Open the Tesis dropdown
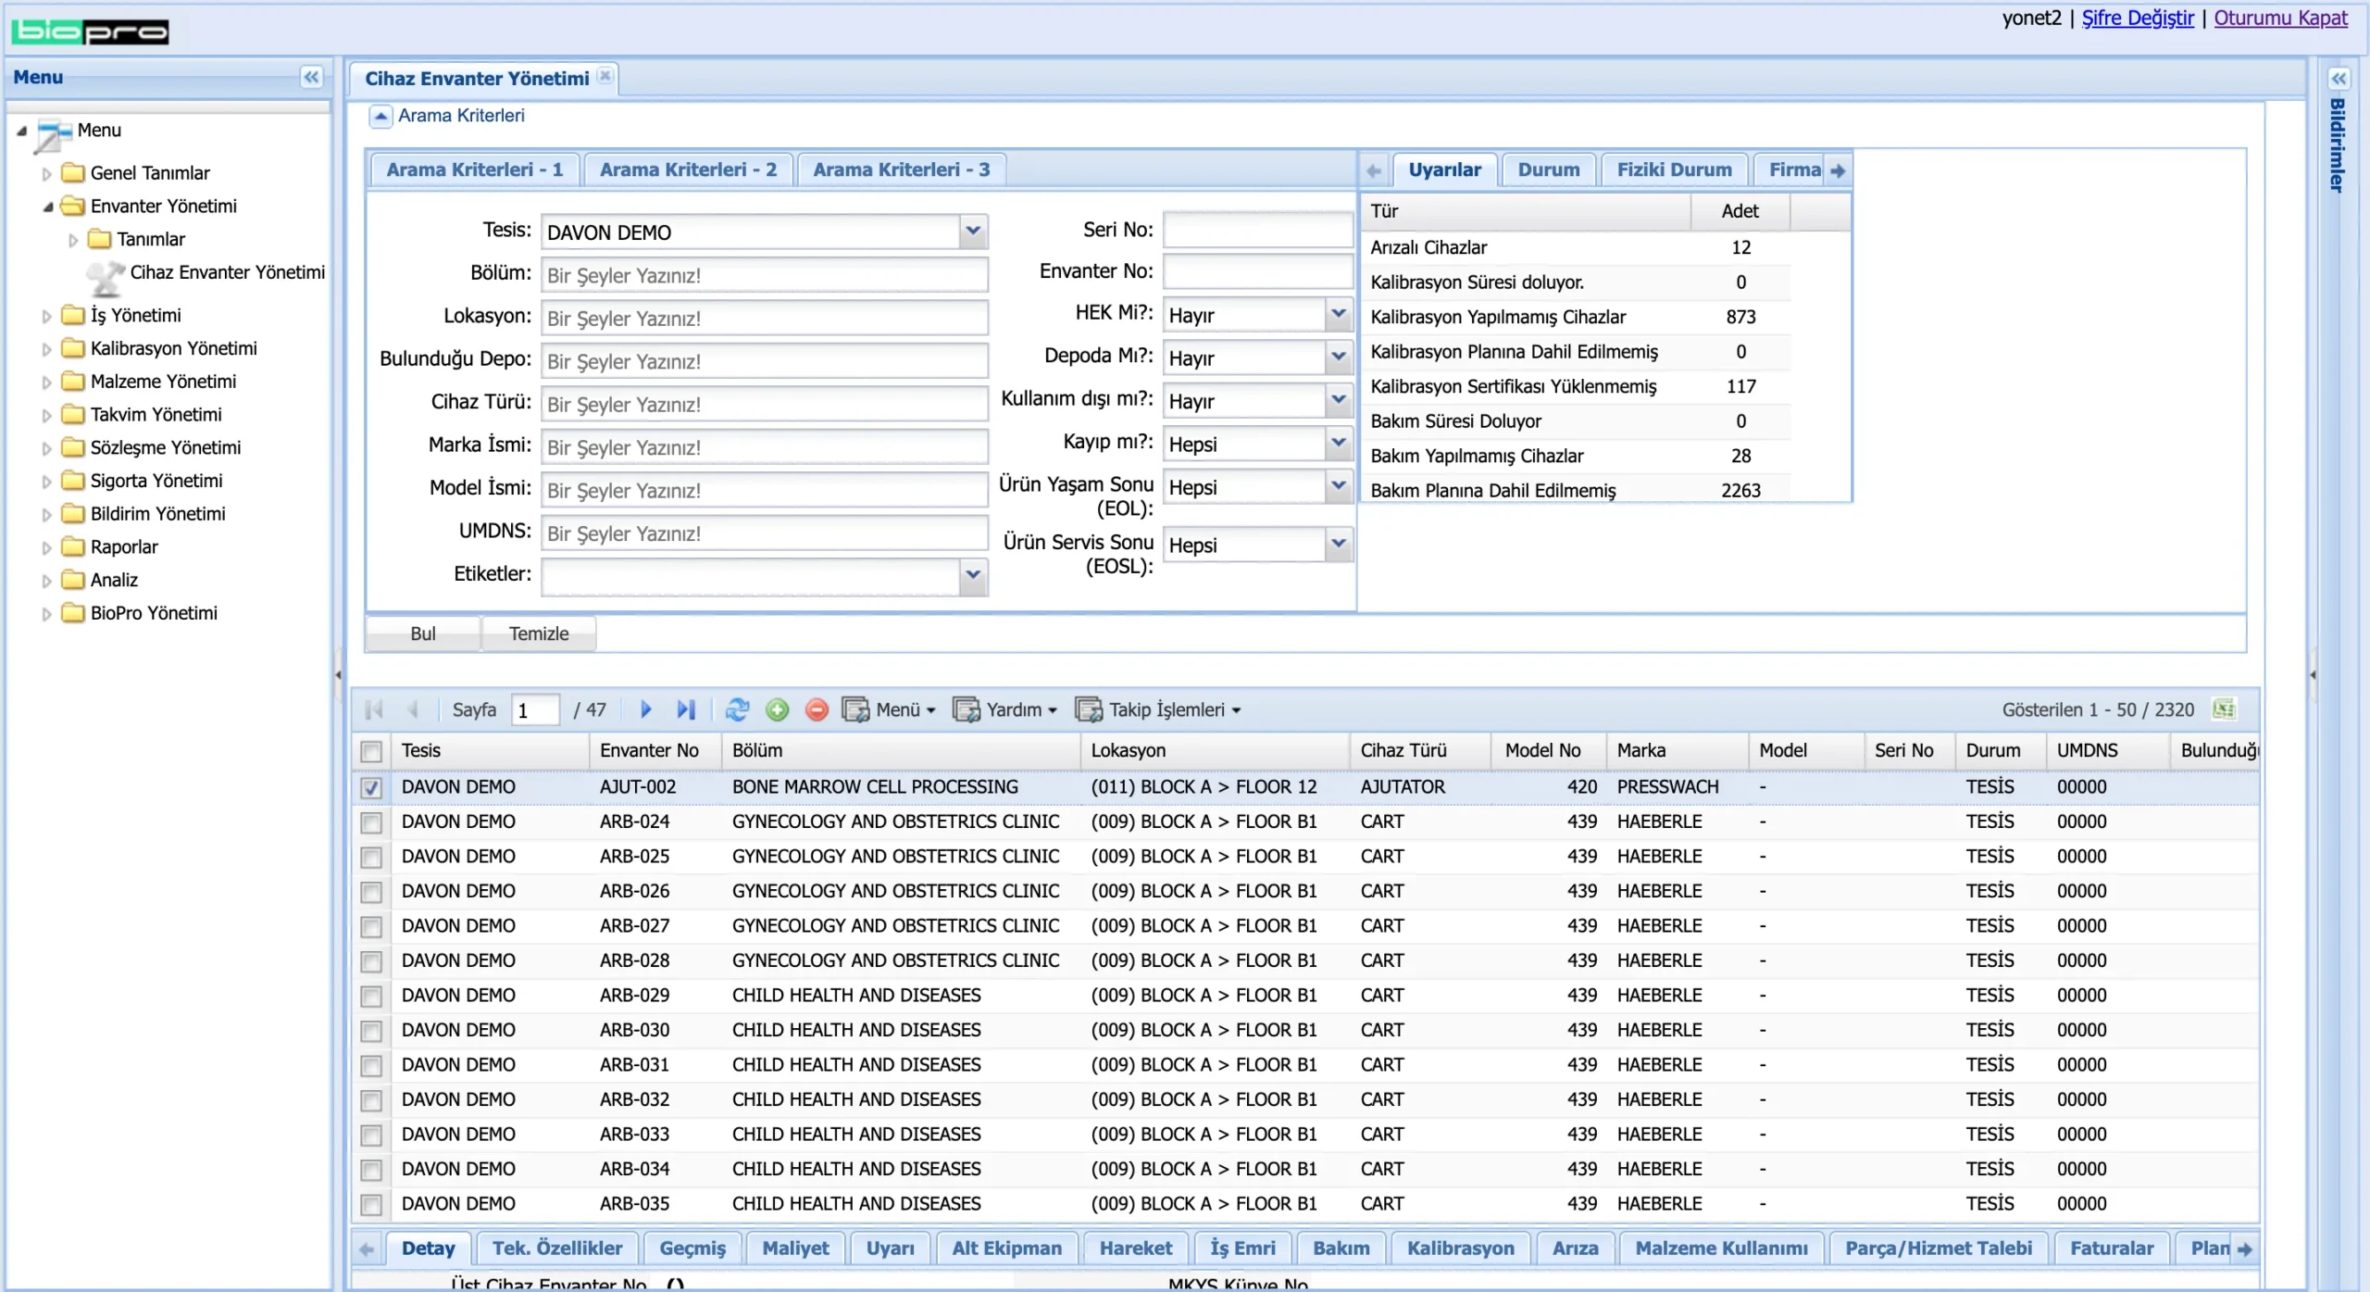2370x1292 pixels. 972,232
